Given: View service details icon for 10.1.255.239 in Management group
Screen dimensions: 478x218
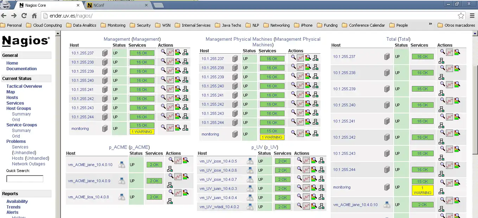Looking at the screenshot, I should (x=178, y=70).
